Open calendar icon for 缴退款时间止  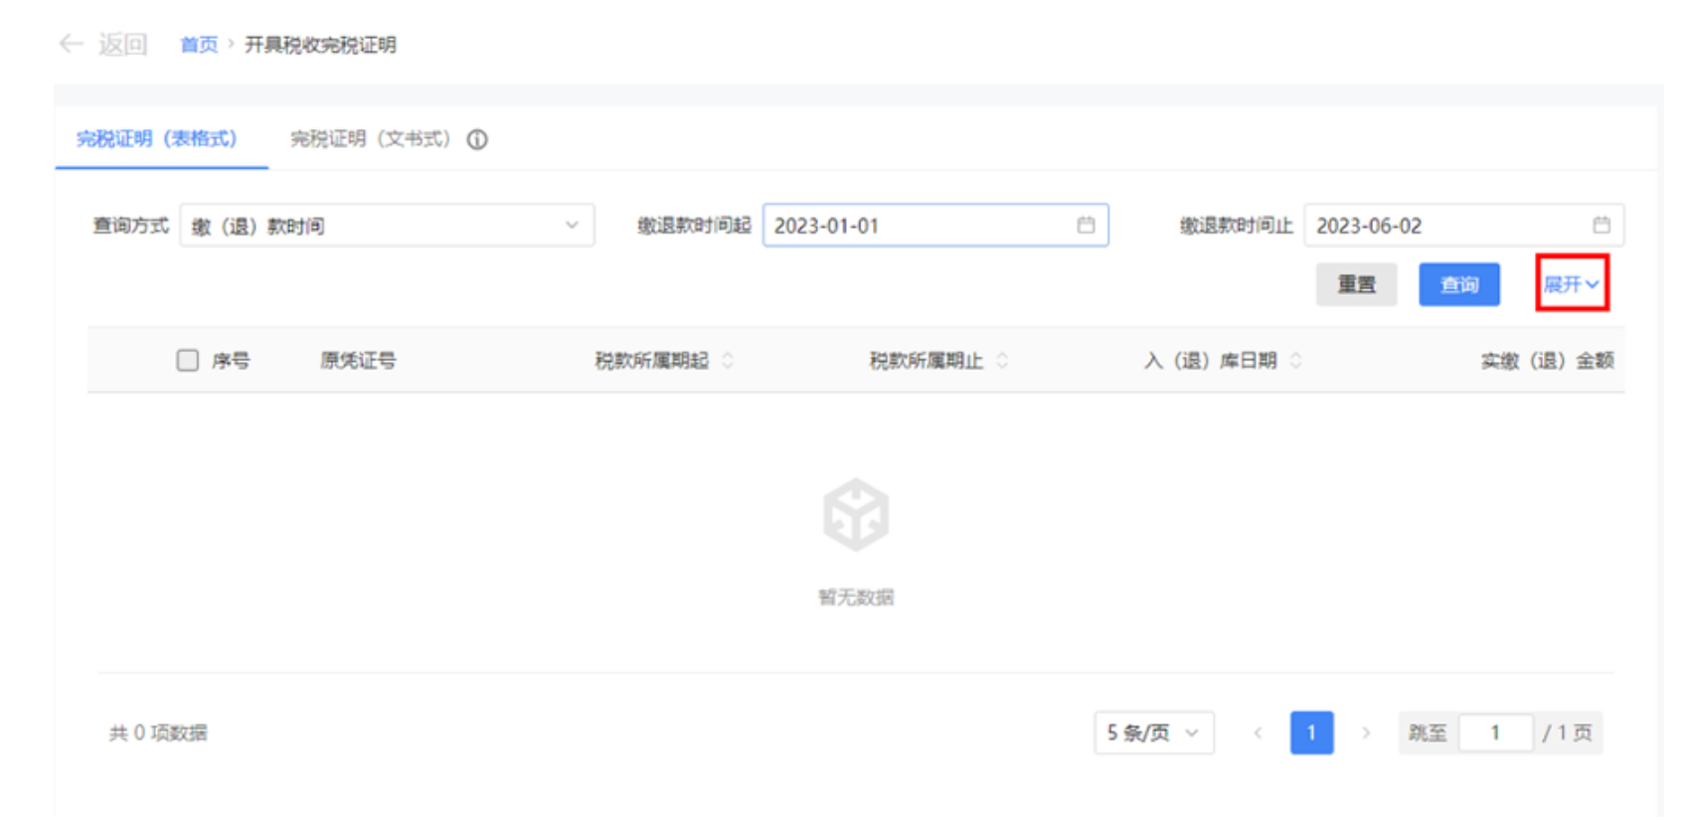(1602, 226)
